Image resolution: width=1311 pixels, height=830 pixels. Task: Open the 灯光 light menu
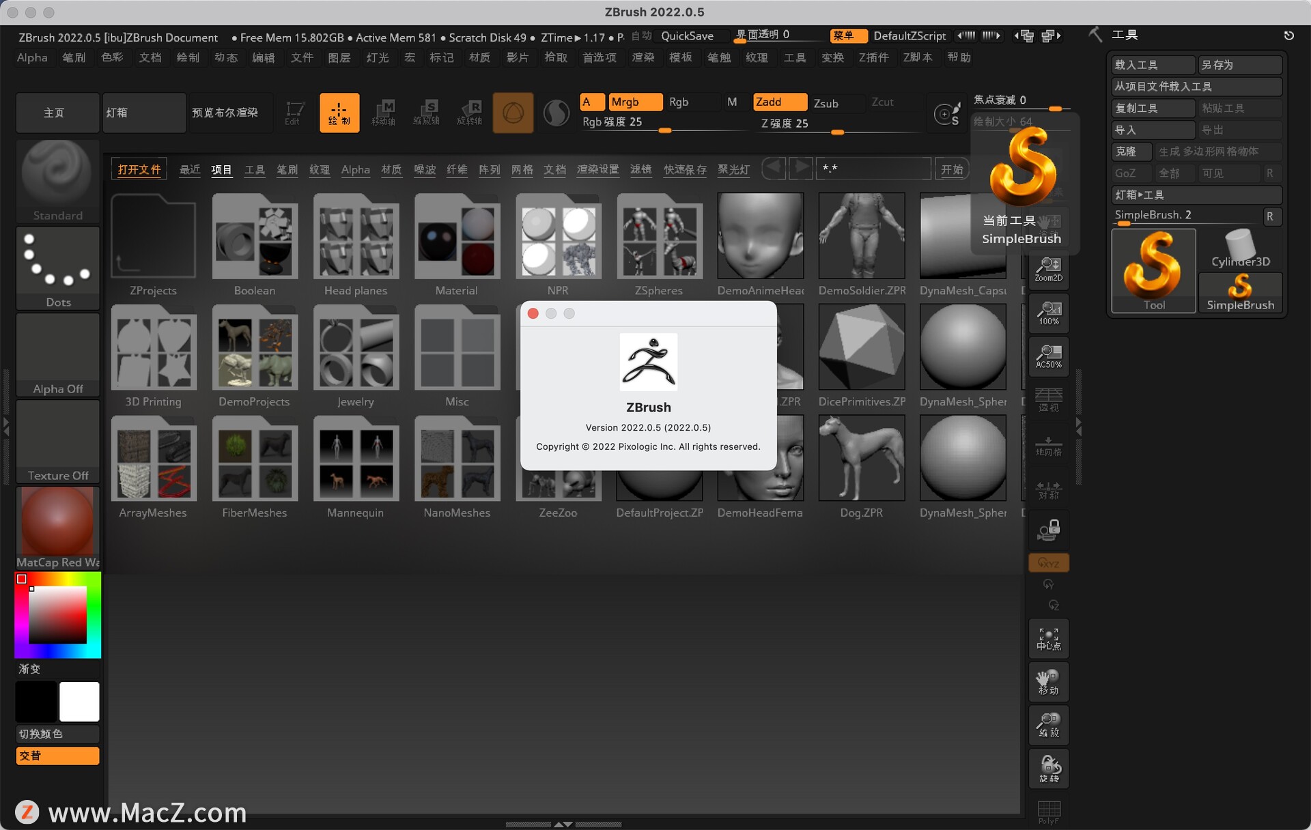tap(377, 57)
